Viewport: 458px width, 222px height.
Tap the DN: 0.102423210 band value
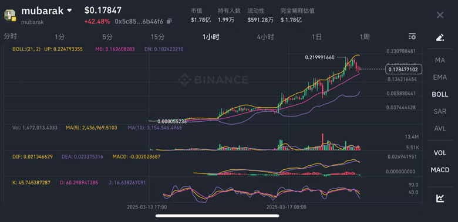164,49
